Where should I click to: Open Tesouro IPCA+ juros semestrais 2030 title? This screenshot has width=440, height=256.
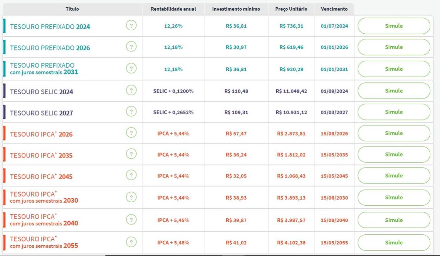pyautogui.click(x=44, y=197)
